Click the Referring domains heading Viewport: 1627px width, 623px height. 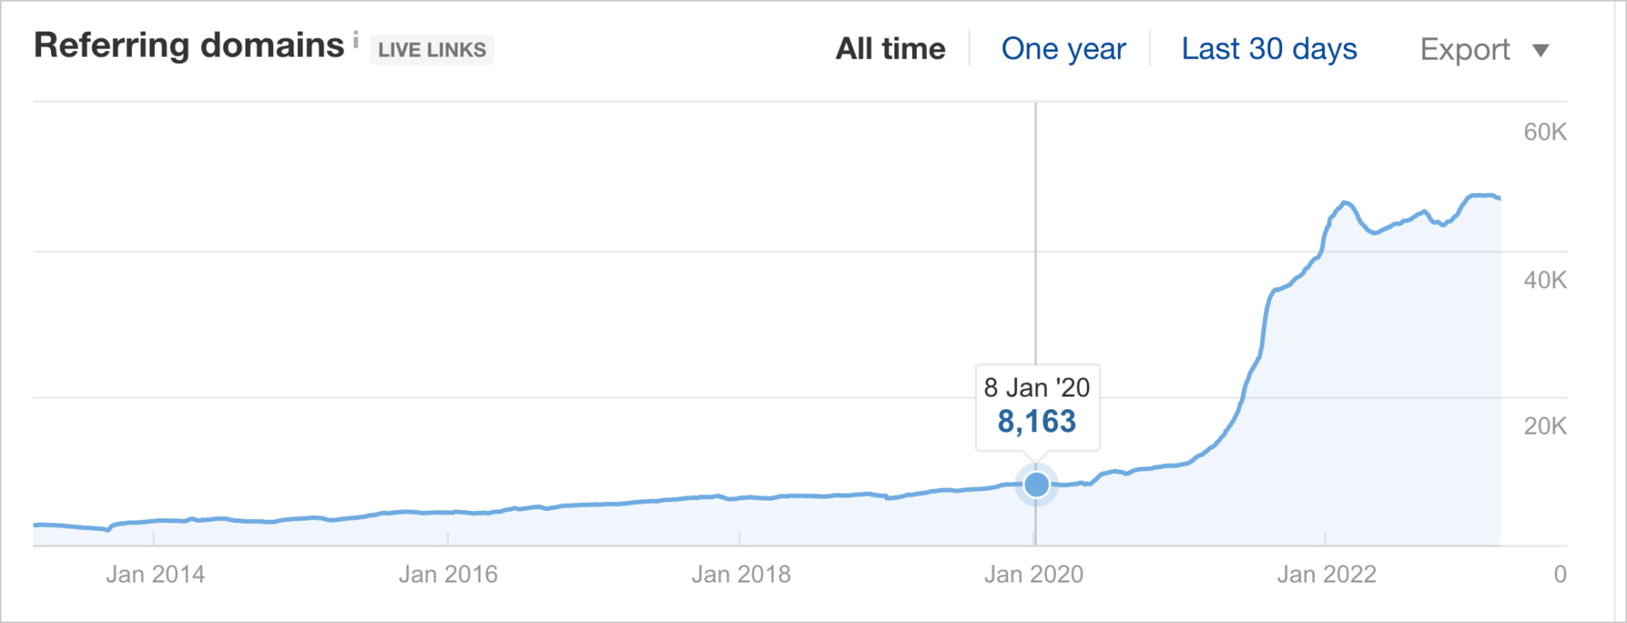click(x=189, y=45)
